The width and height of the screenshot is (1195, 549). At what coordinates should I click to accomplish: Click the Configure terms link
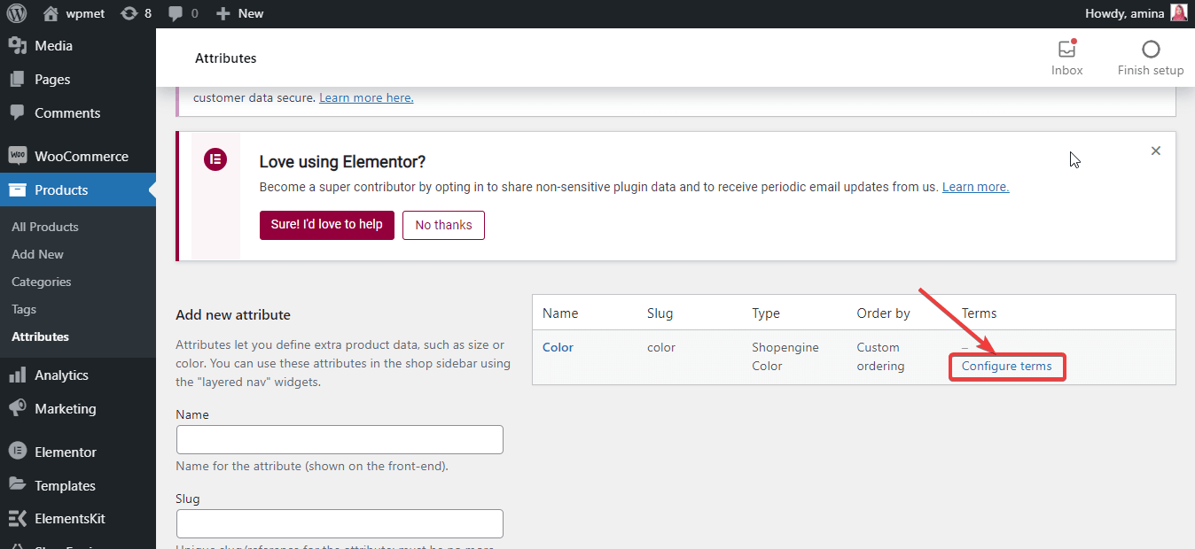coord(1006,366)
